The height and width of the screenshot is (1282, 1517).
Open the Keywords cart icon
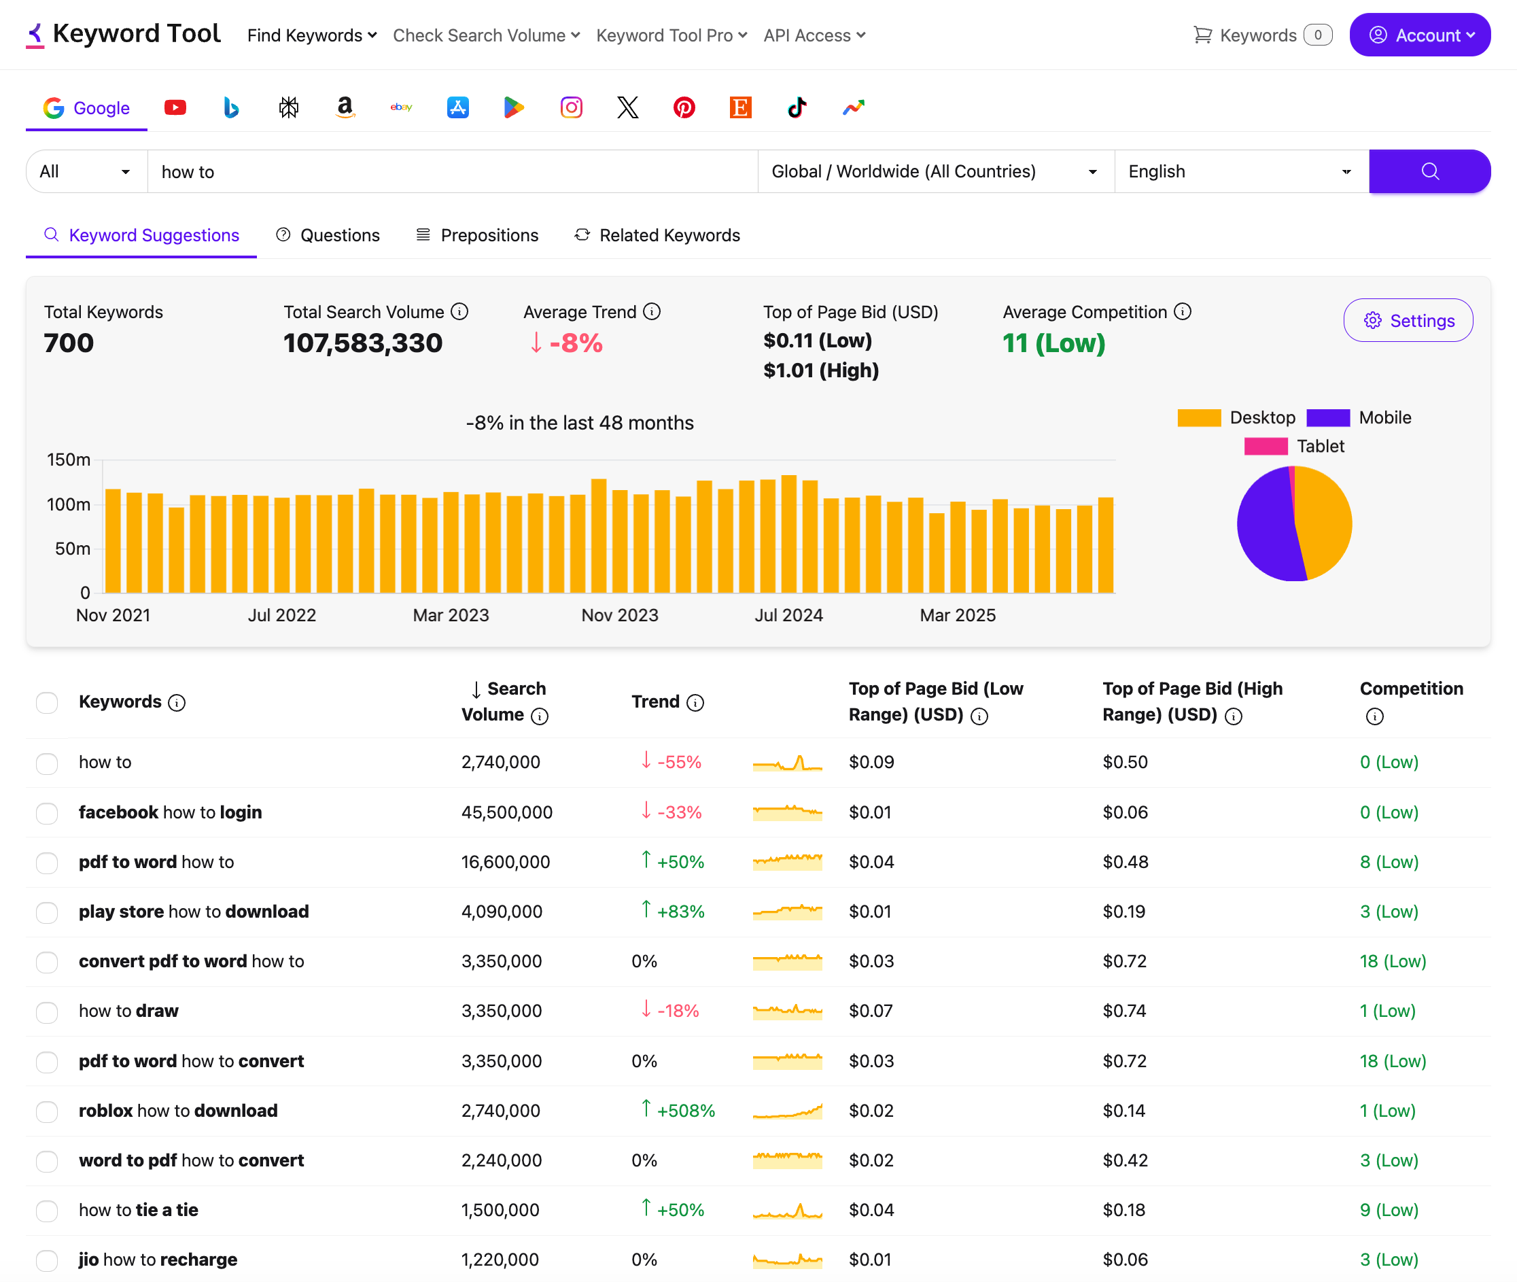pos(1202,34)
